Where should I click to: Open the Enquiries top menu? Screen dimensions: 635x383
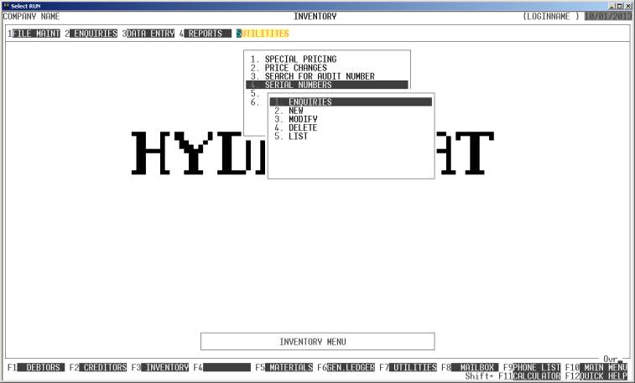point(93,34)
